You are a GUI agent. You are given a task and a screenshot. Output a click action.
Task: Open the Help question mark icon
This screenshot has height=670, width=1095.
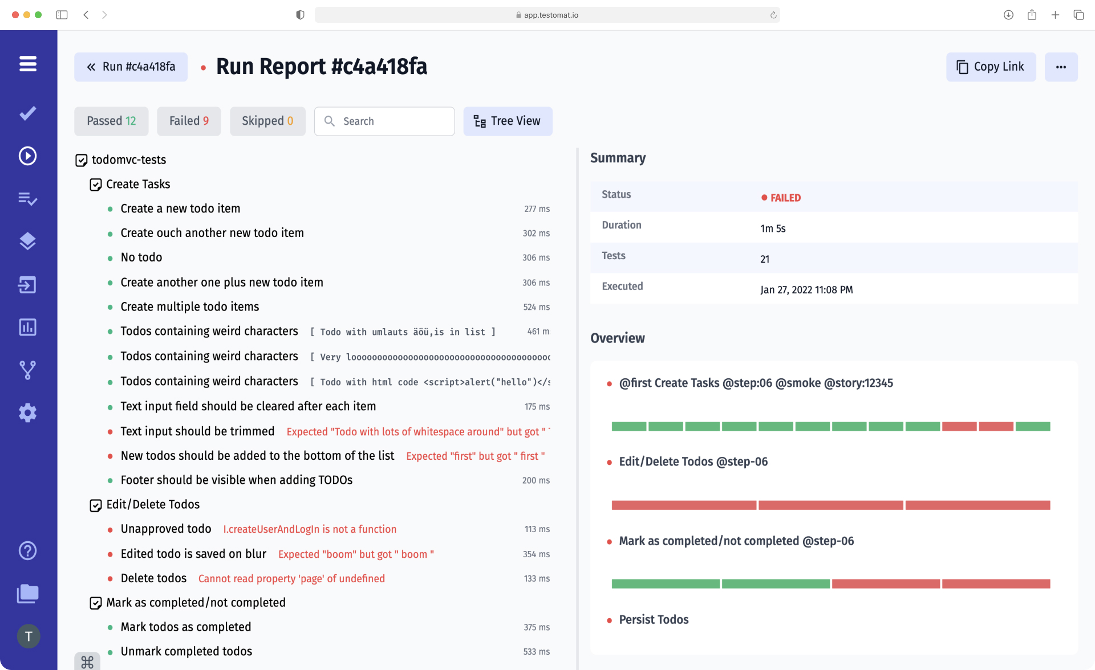click(27, 550)
